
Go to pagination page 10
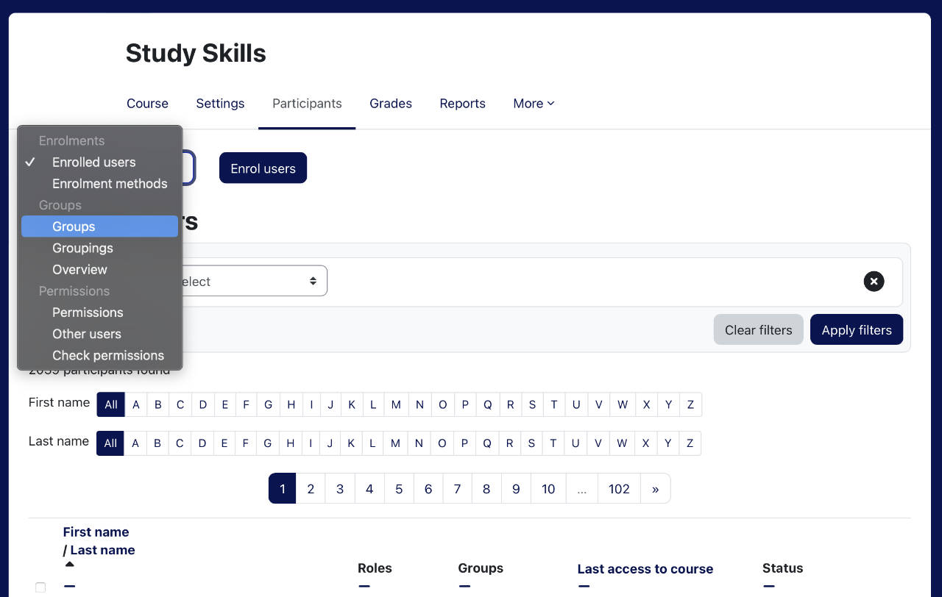548,489
